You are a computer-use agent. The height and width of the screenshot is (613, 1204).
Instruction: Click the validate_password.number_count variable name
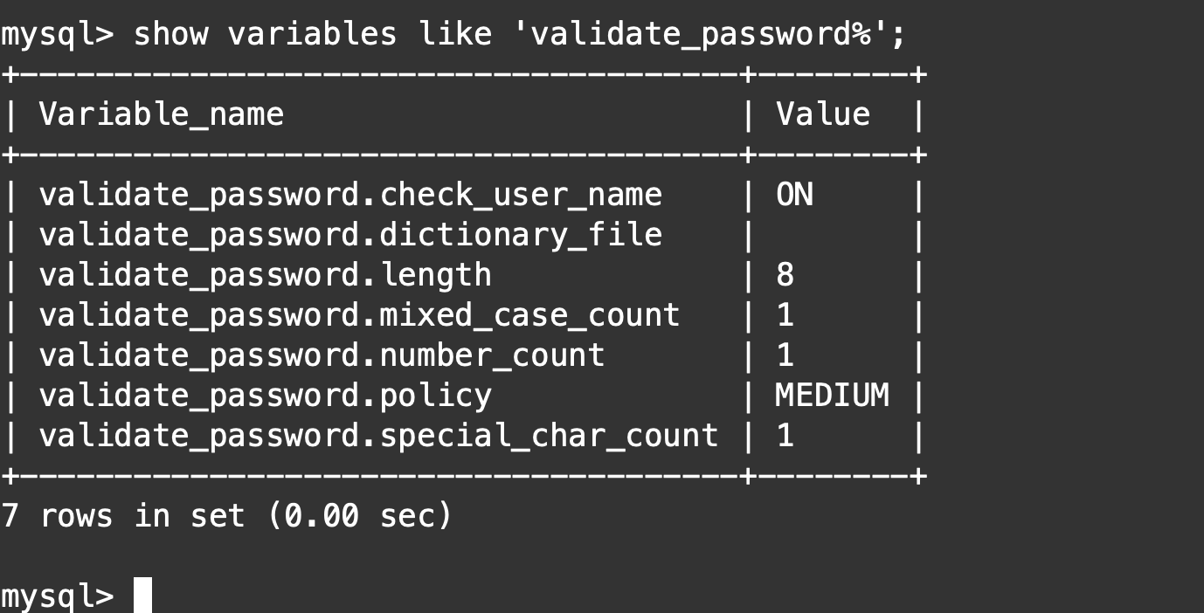click(x=322, y=355)
